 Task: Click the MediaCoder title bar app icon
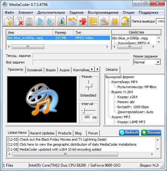coord(5,5)
